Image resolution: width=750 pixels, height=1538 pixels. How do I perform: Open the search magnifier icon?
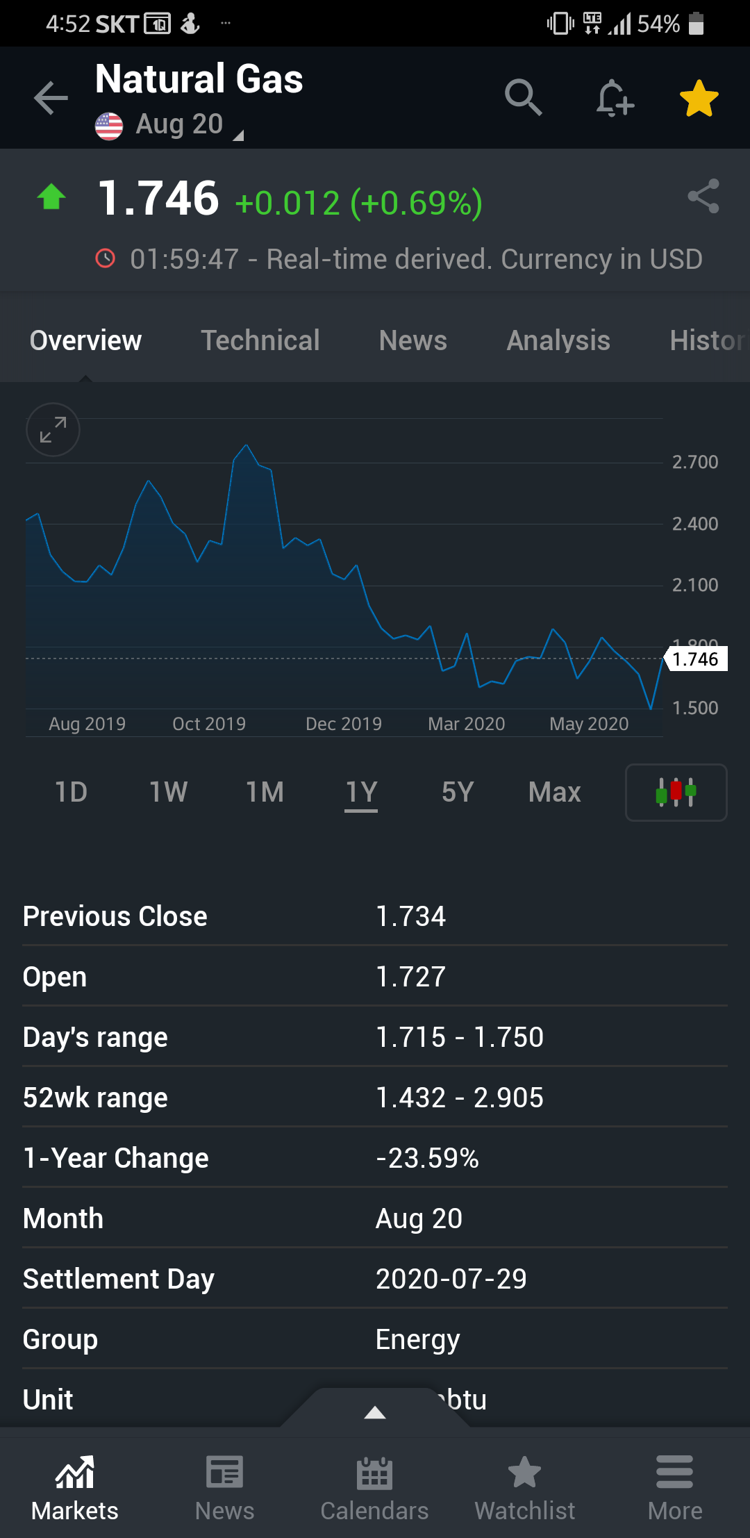pos(523,97)
